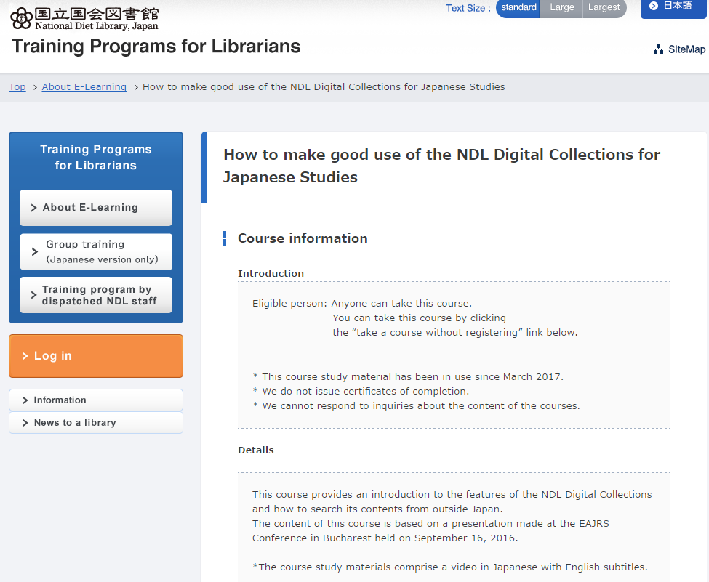The image size is (709, 582).
Task: Click the 'in use since March 2017' note
Action: (x=408, y=377)
